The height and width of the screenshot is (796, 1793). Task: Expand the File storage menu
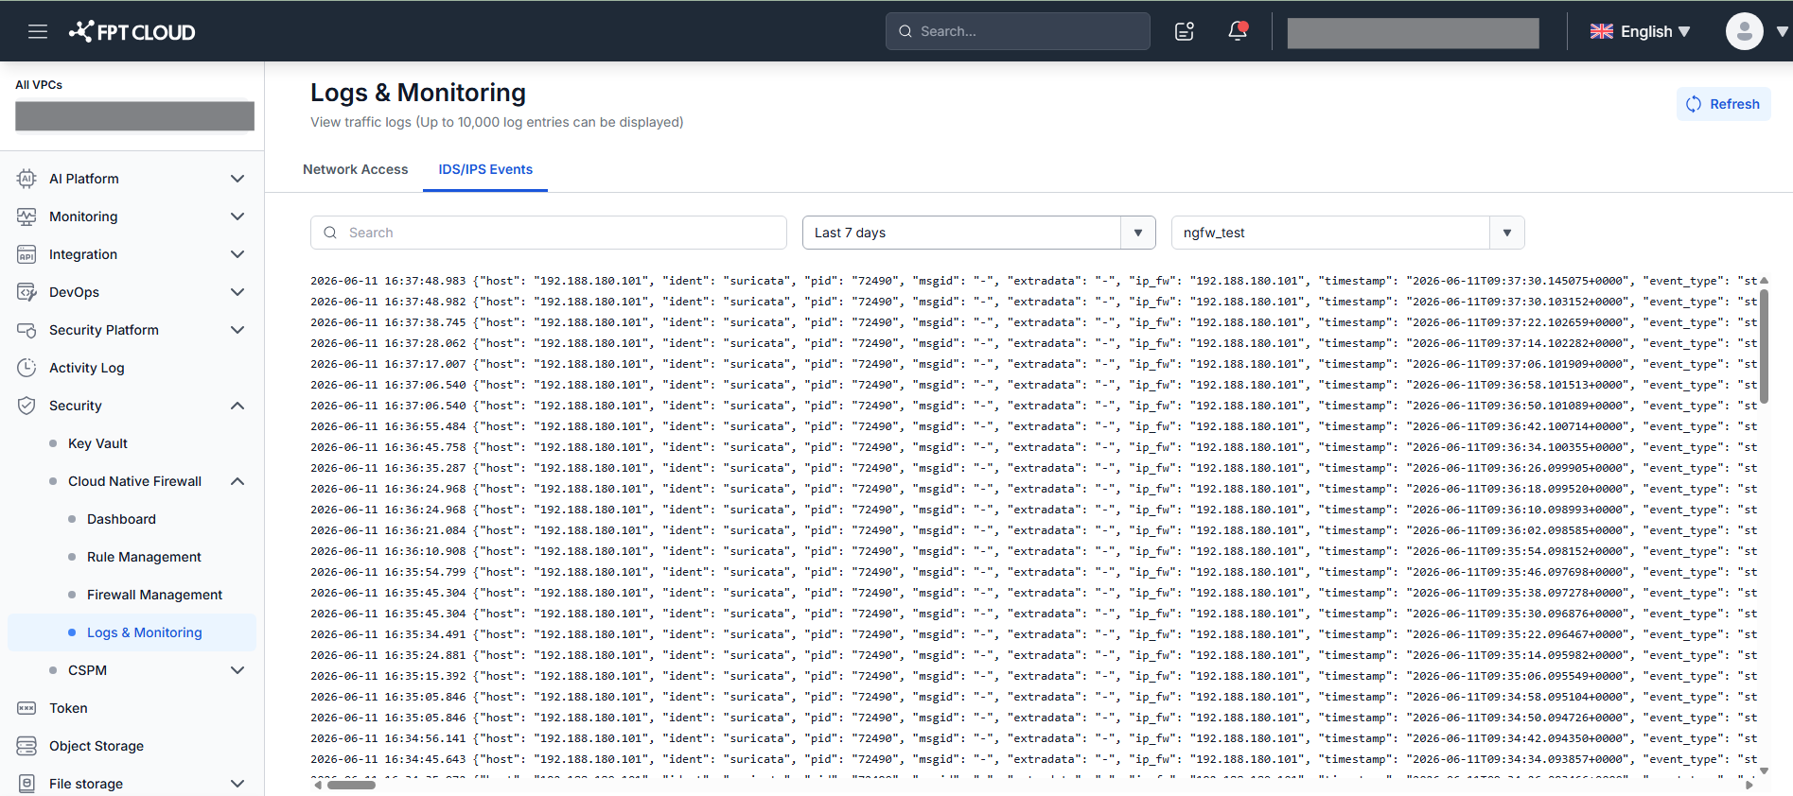point(237,784)
